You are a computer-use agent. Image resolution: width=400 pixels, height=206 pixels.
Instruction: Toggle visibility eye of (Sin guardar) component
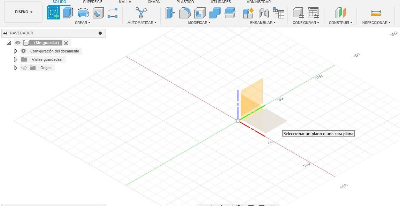pyautogui.click(x=18, y=43)
